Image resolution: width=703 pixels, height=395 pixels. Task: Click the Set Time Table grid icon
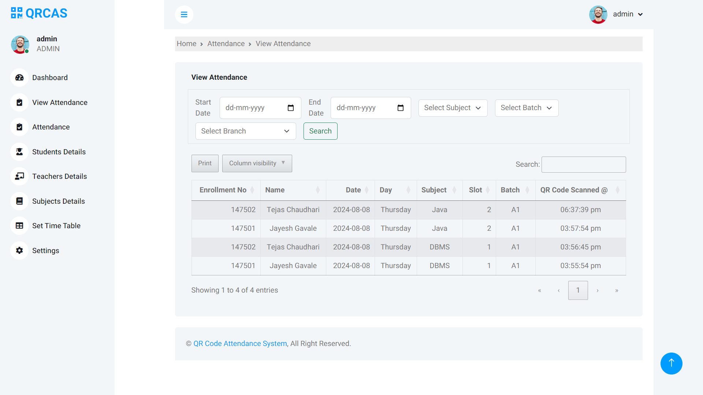click(19, 226)
